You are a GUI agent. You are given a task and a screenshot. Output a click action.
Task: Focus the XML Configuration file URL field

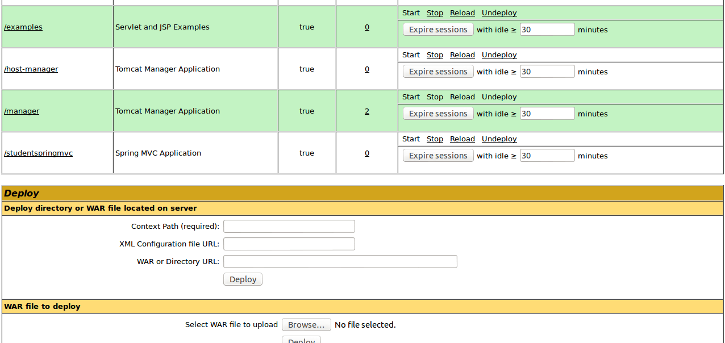289,244
